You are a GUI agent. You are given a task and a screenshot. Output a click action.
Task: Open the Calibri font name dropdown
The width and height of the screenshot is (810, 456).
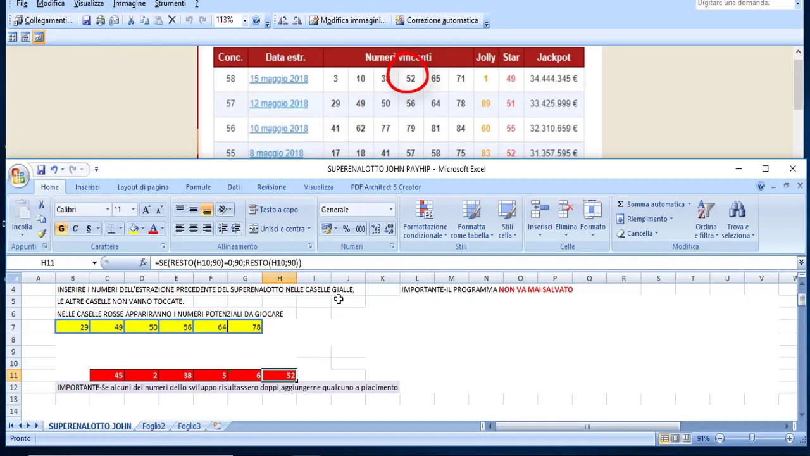pyautogui.click(x=106, y=210)
